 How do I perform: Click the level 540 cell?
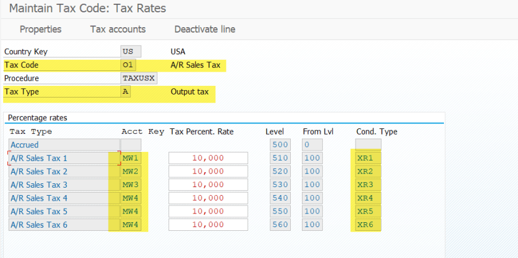[280, 198]
